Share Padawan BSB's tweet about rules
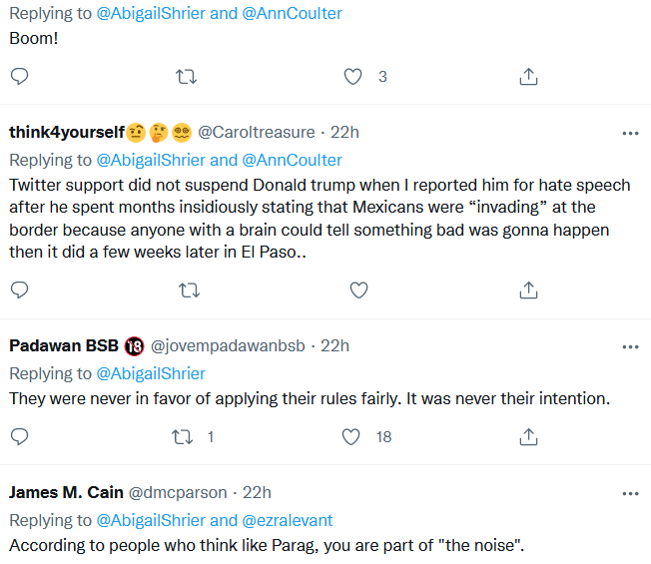 coord(528,437)
